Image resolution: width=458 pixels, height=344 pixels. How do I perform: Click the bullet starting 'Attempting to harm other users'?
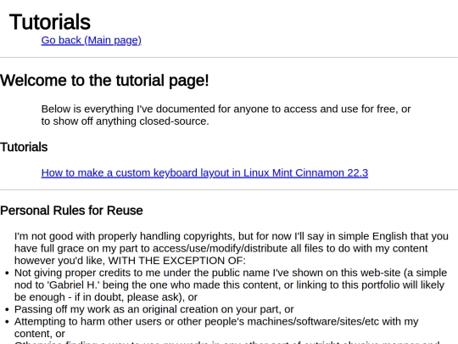[x=216, y=327]
